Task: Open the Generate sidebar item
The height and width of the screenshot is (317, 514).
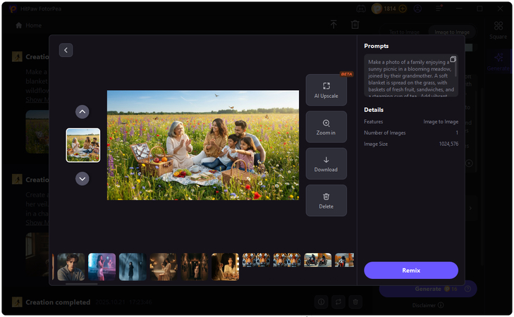Action: (x=498, y=62)
